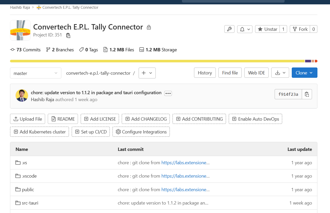The image size is (330, 213).
Task: Open the 2 Branches page
Action: (x=60, y=50)
